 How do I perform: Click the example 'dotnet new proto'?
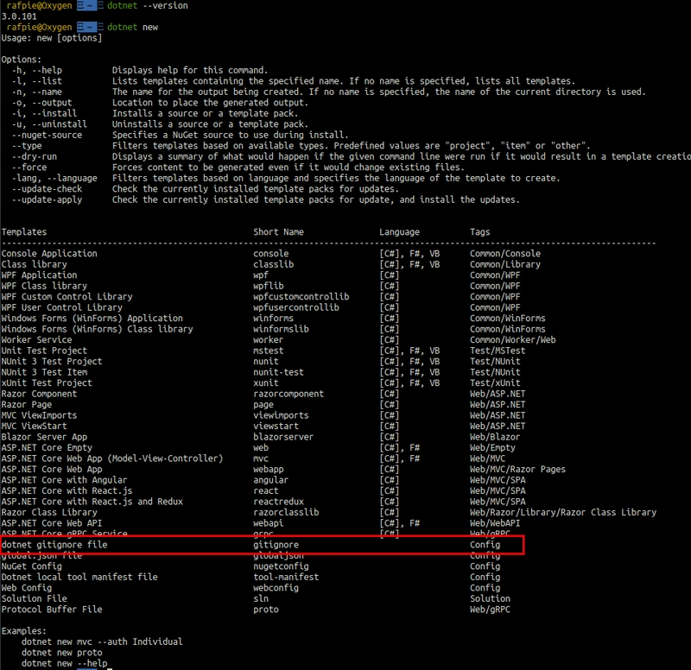pos(61,653)
